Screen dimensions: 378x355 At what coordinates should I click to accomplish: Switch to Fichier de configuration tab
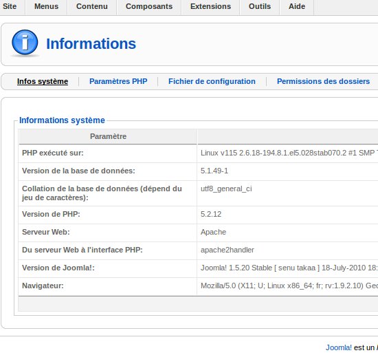212,81
